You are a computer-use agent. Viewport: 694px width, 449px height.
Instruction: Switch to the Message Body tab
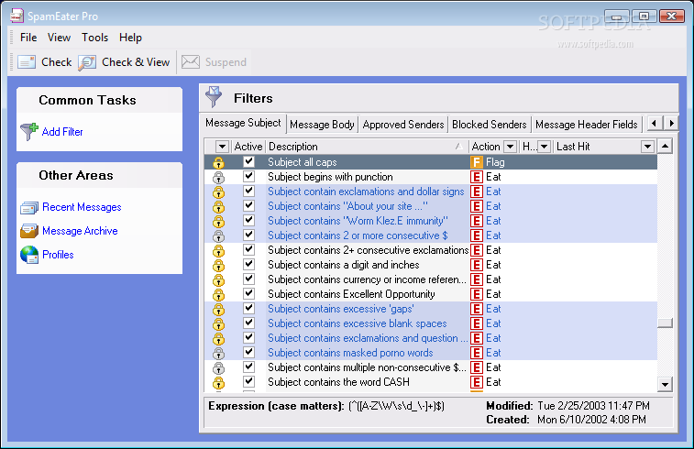[322, 125]
